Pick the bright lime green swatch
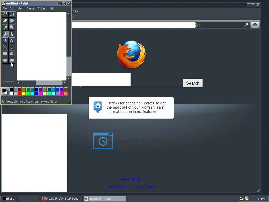 28,93
